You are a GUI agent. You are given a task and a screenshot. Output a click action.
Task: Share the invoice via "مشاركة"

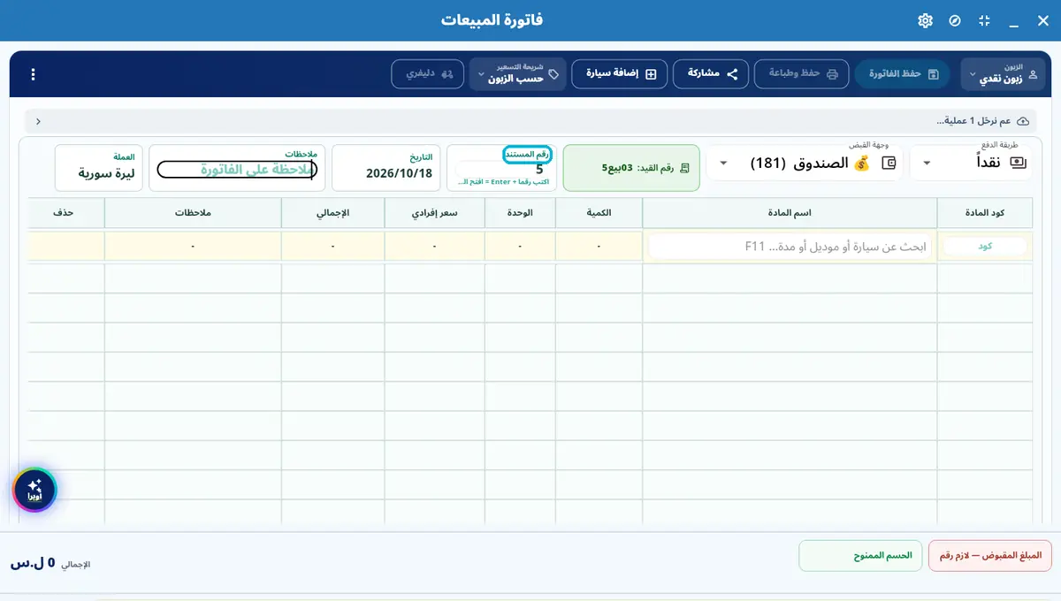711,74
